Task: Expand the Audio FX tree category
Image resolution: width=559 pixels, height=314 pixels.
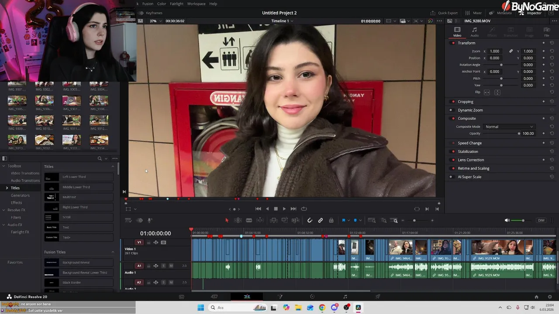Action: pyautogui.click(x=4, y=225)
